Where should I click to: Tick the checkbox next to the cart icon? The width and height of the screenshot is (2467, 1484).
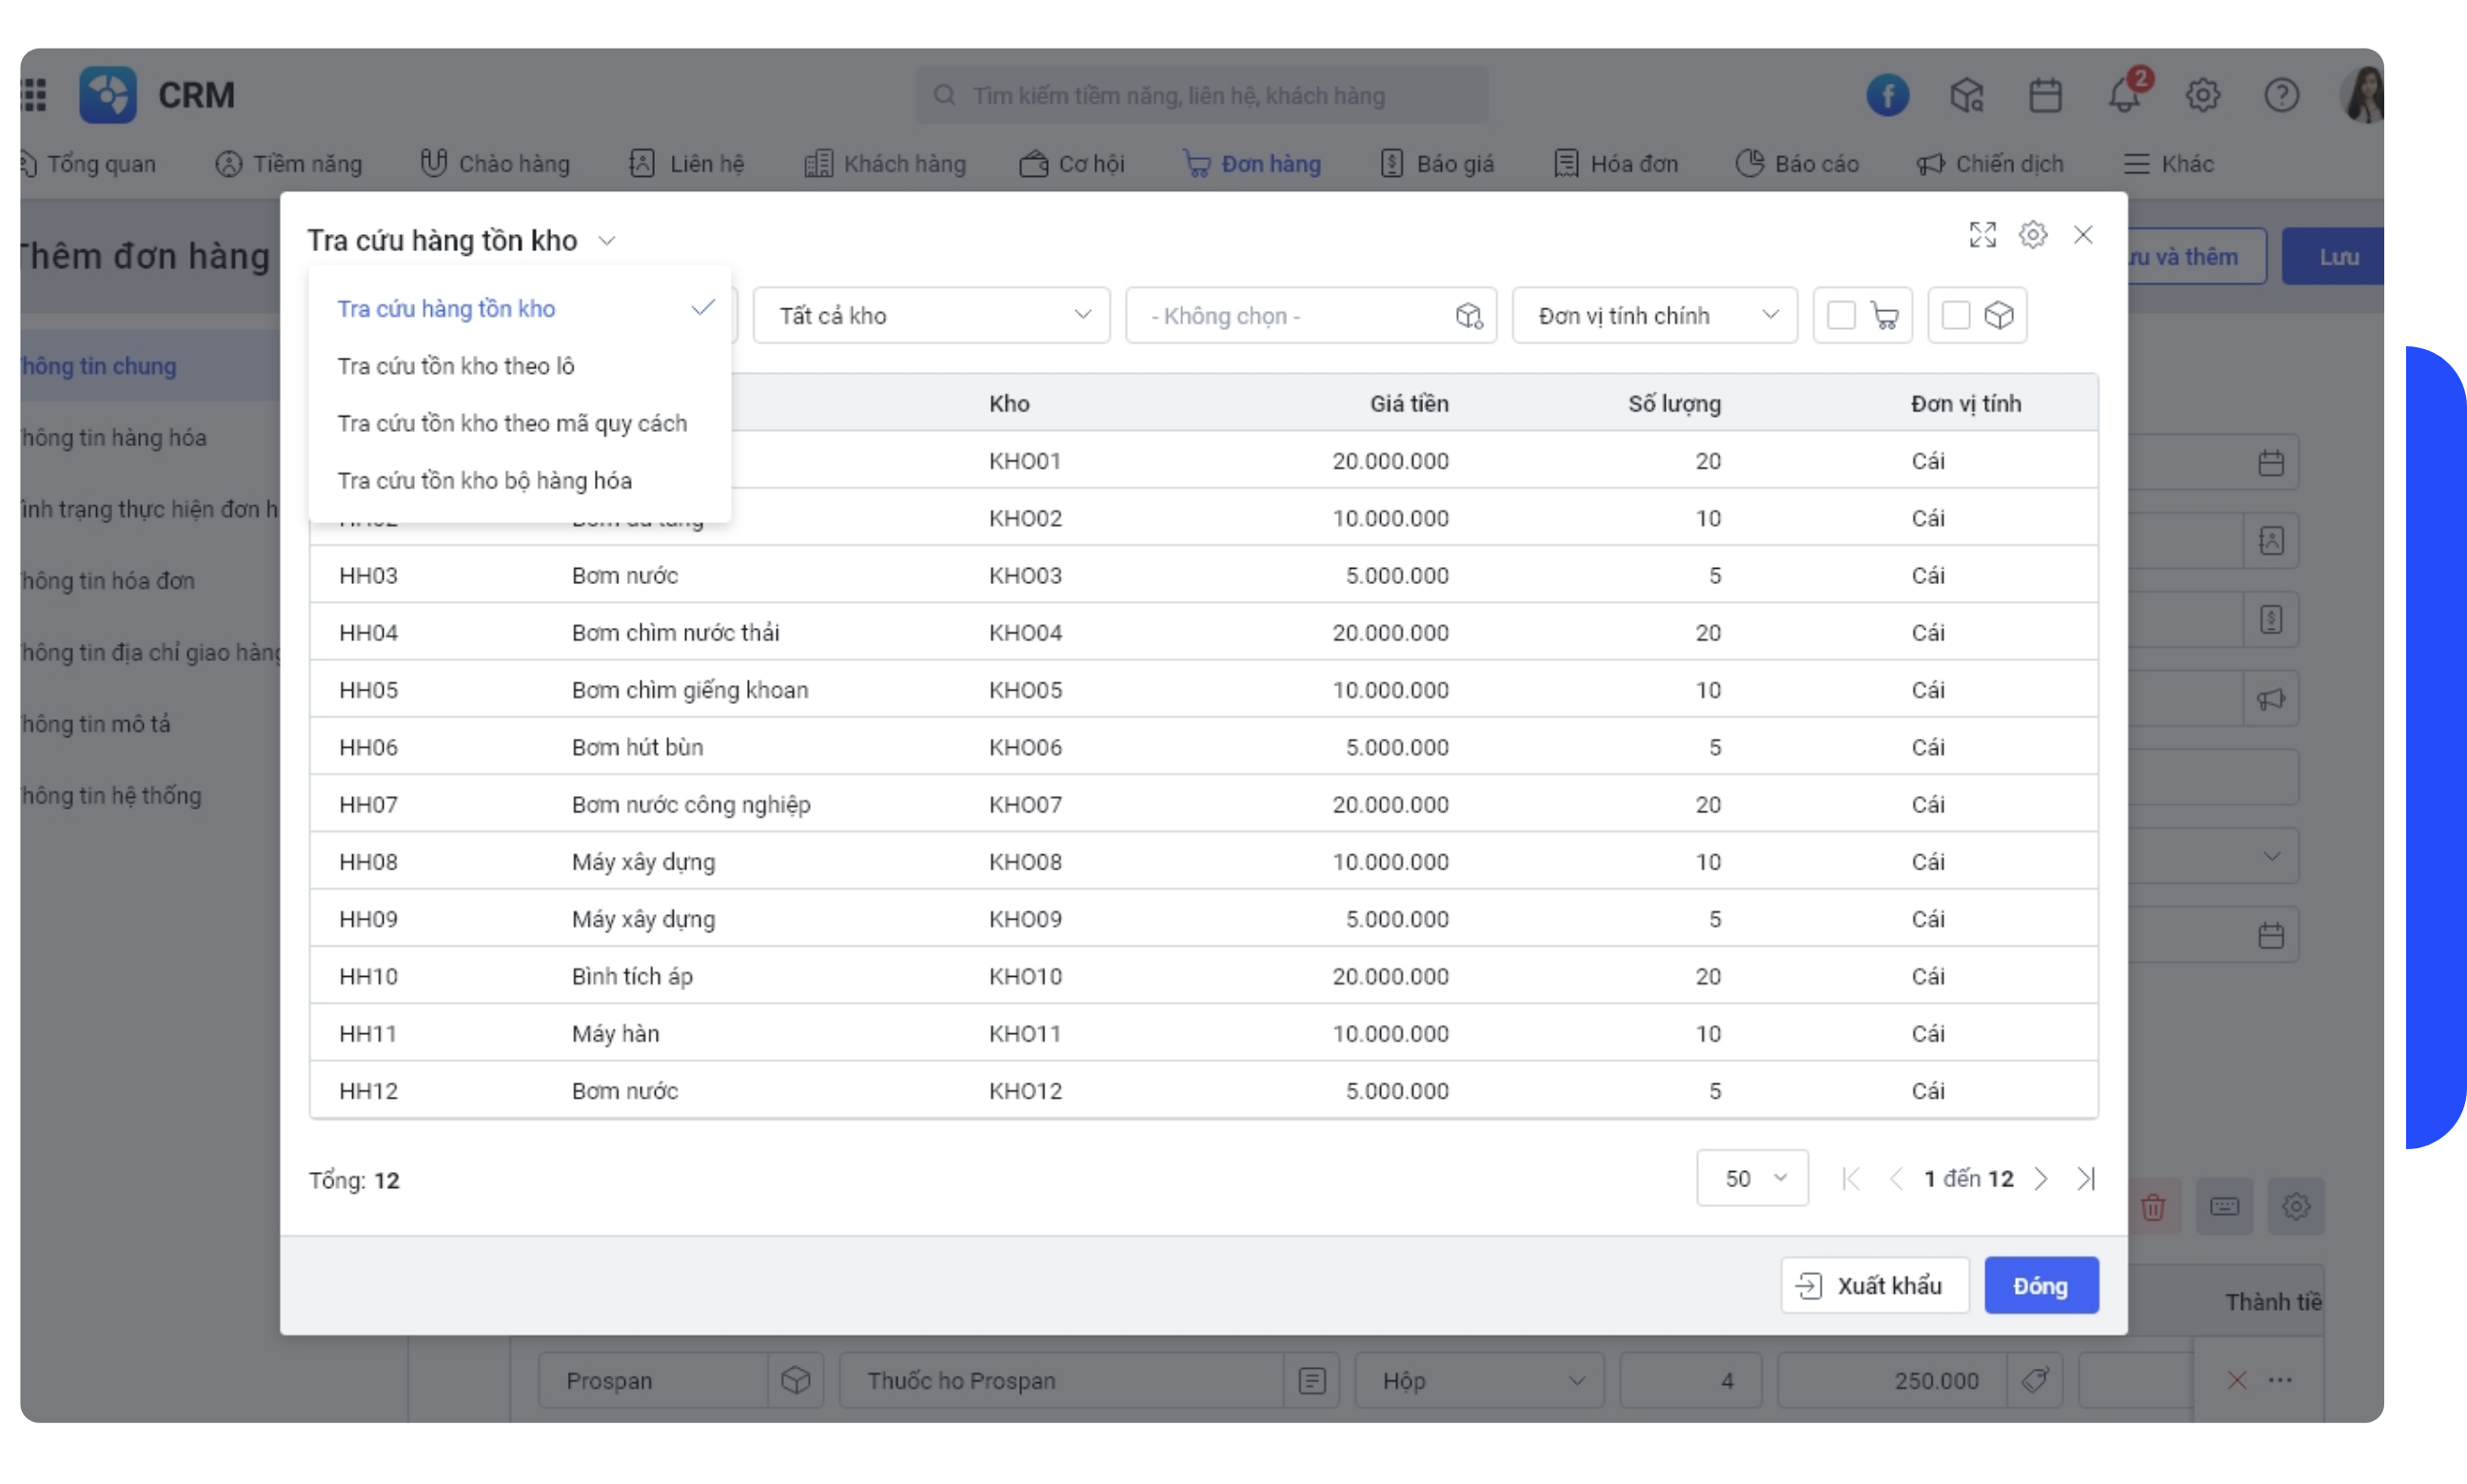1841,316
